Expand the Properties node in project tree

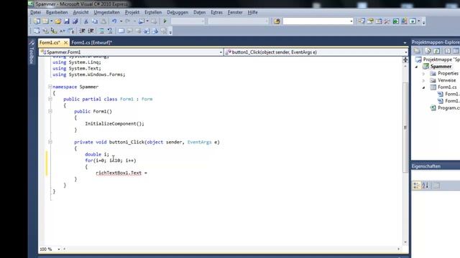tap(423, 73)
